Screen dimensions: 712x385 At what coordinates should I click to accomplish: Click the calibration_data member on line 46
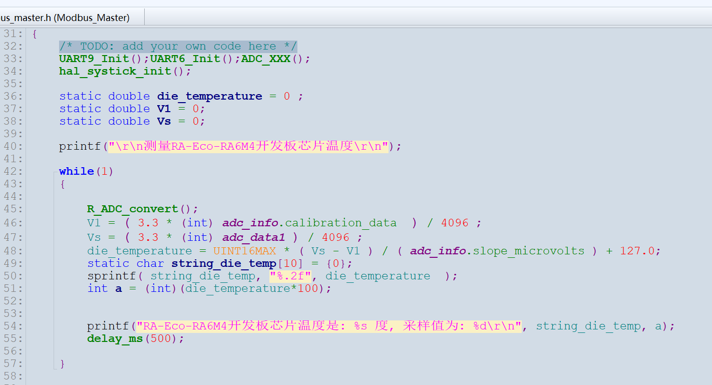pyautogui.click(x=340, y=223)
